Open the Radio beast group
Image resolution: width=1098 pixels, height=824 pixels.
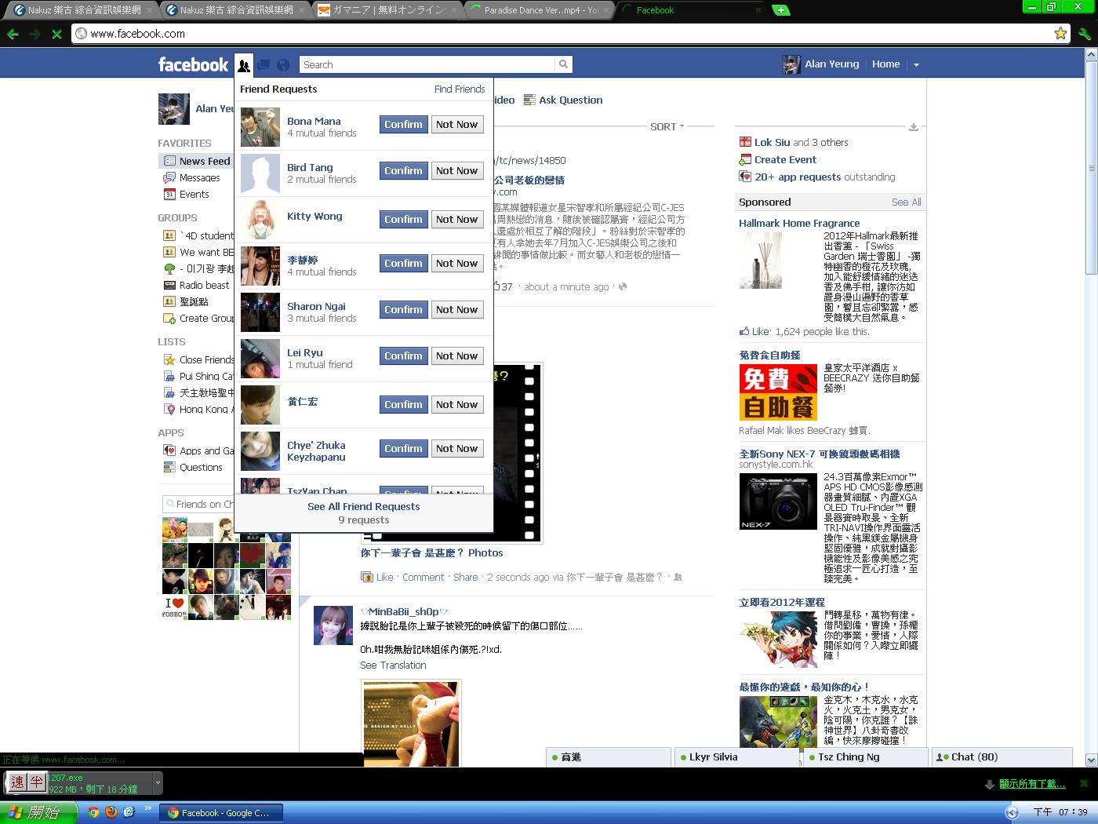[205, 285]
